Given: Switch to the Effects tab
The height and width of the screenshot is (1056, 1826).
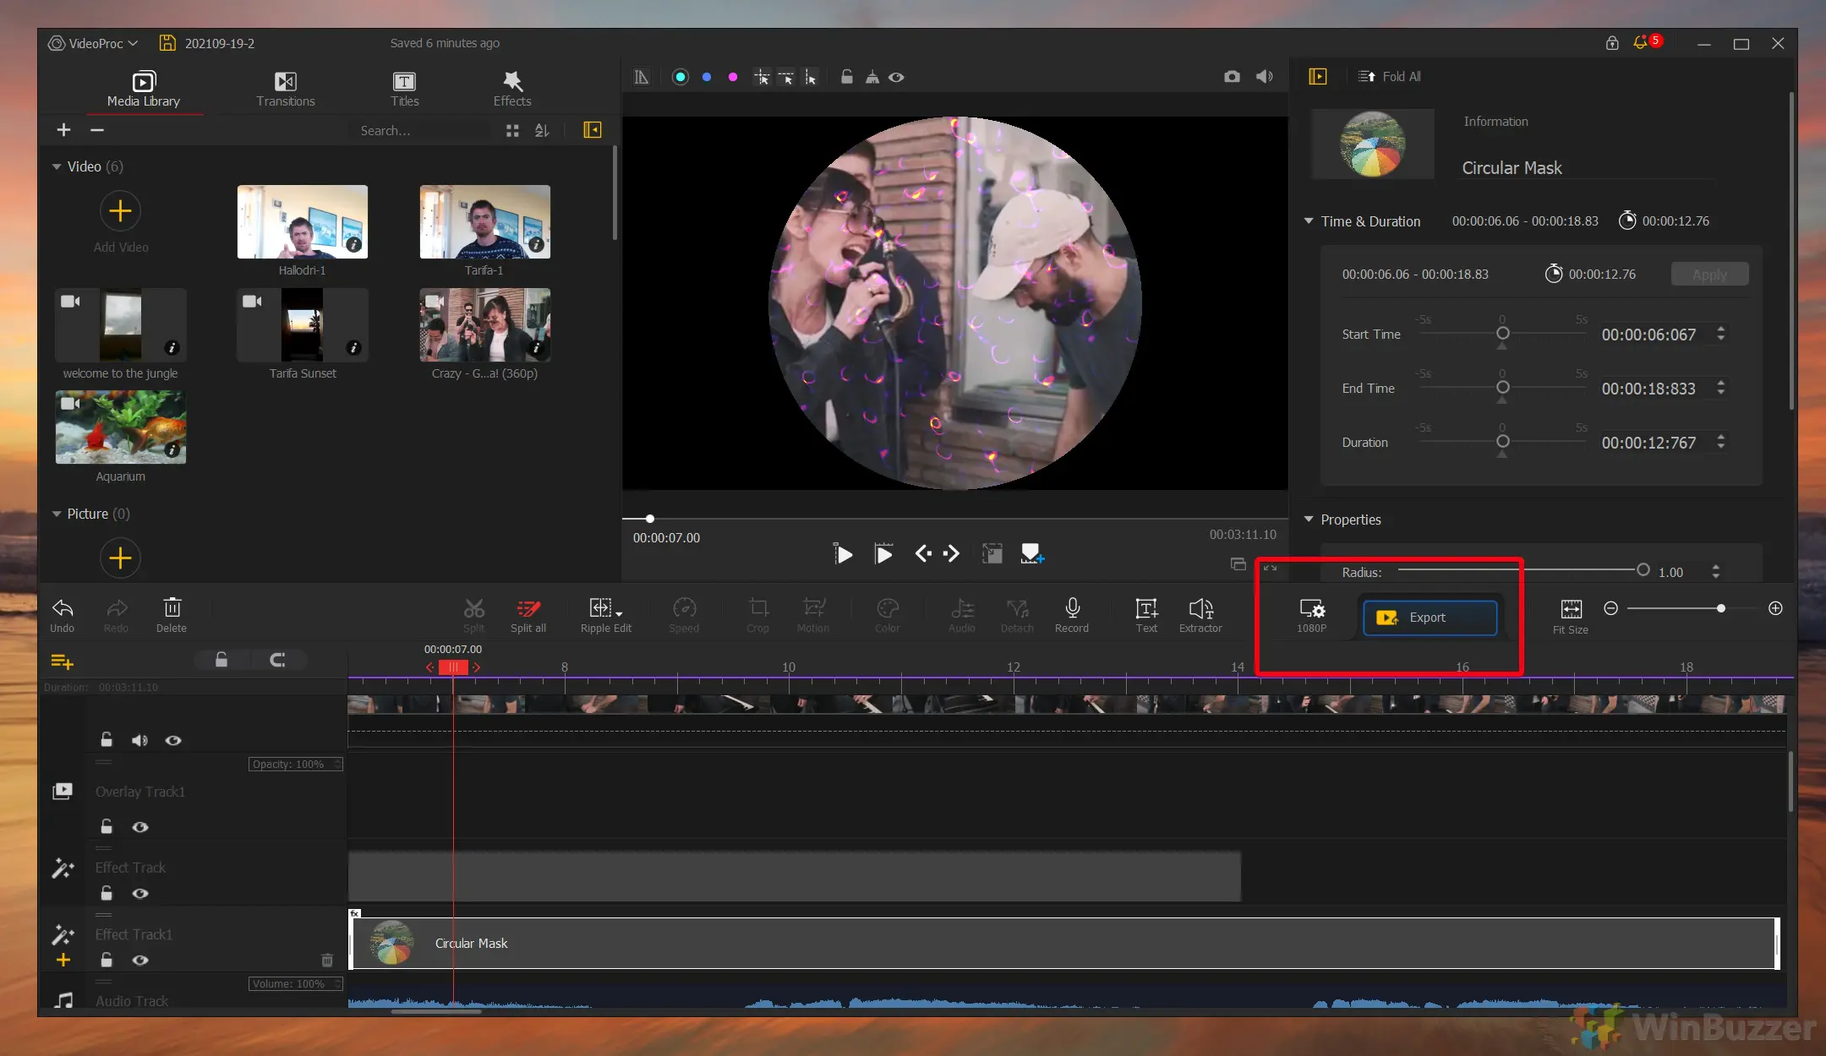Looking at the screenshot, I should 511,88.
